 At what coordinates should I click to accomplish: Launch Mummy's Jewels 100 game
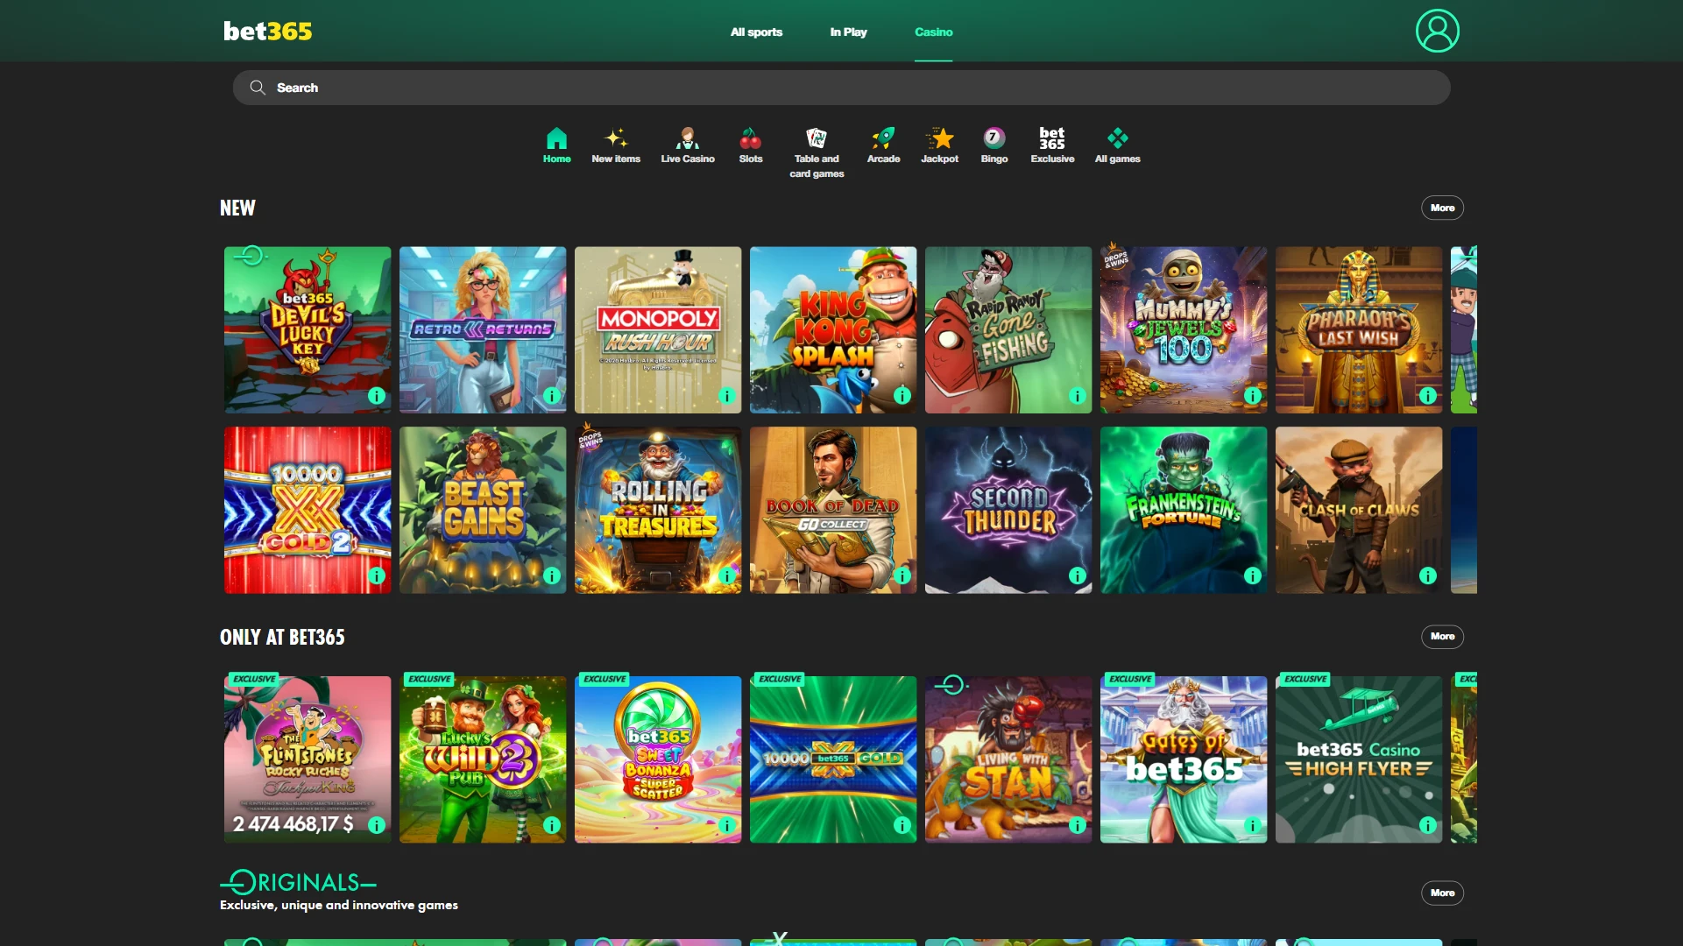click(x=1184, y=329)
